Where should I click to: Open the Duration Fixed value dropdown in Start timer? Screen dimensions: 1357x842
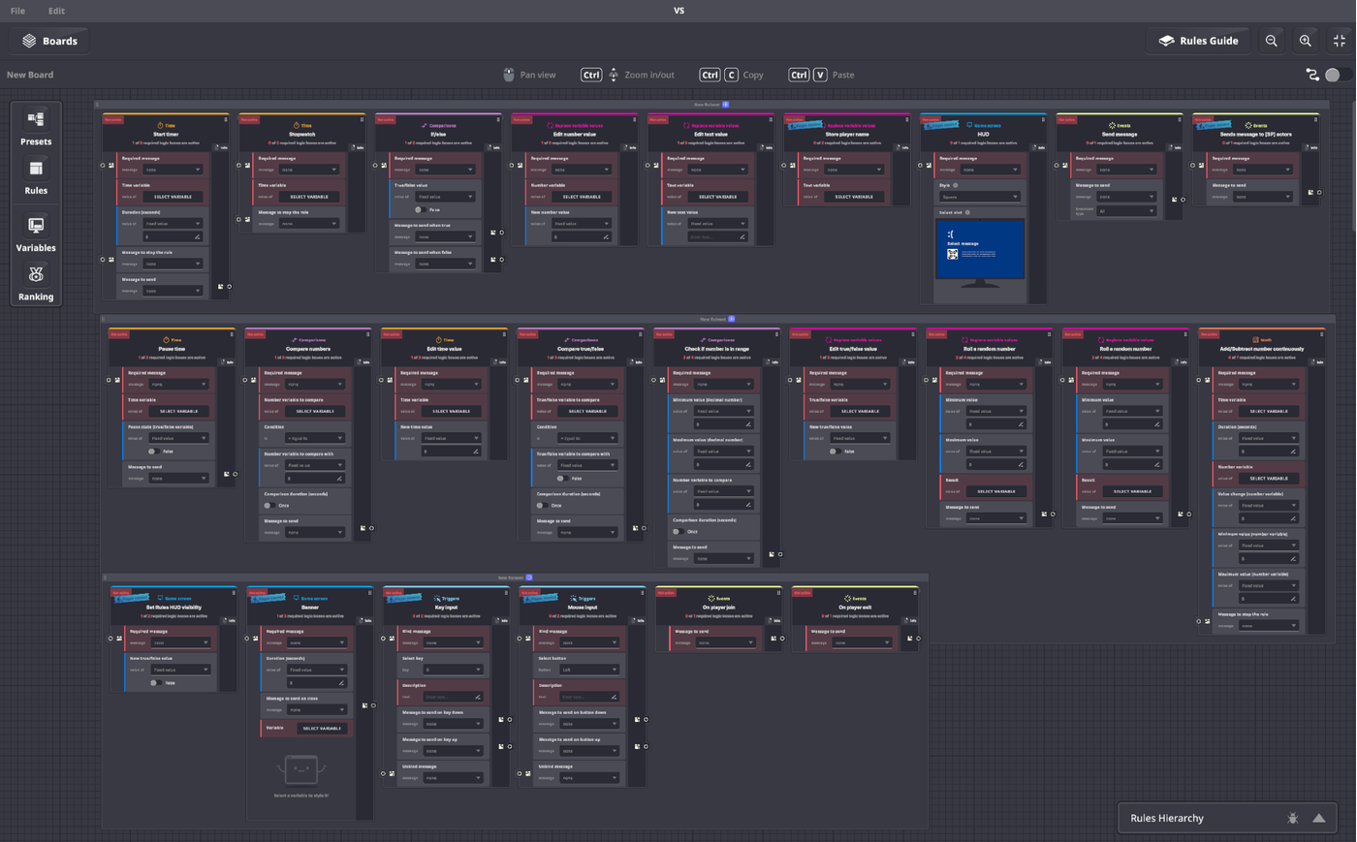[x=173, y=223]
